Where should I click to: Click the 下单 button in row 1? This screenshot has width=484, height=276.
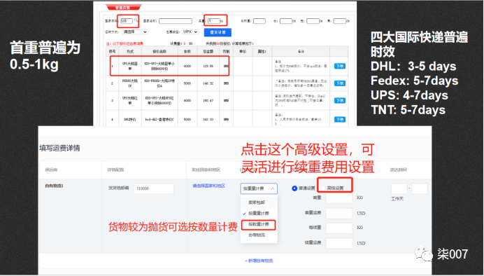[339, 66]
